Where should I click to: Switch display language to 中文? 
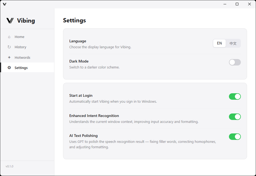233,43
